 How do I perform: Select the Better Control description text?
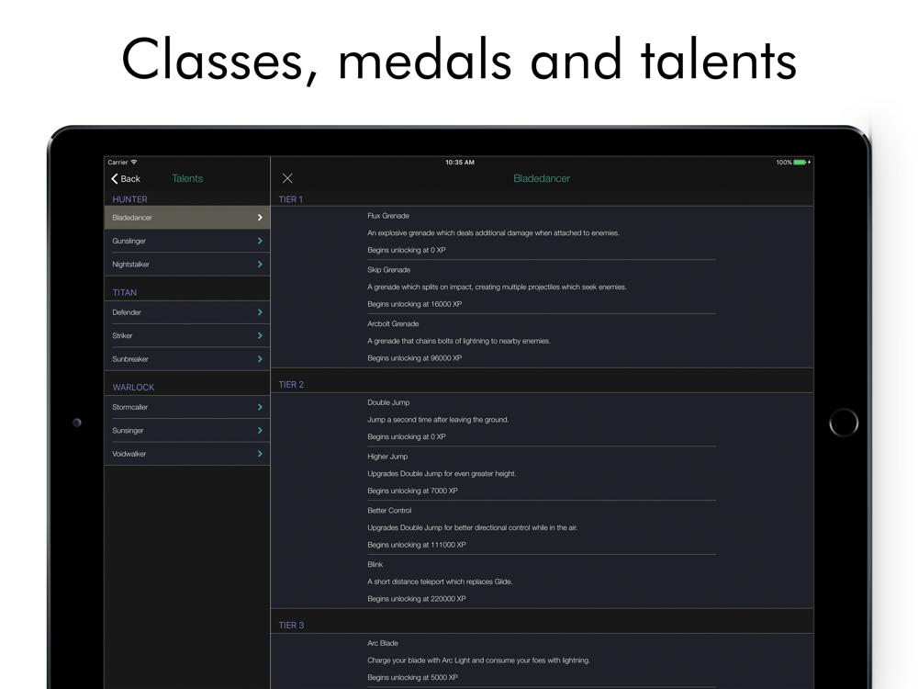(x=472, y=527)
